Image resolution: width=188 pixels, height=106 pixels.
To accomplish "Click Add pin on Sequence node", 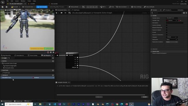I will pyautogui.click(x=75, y=67).
